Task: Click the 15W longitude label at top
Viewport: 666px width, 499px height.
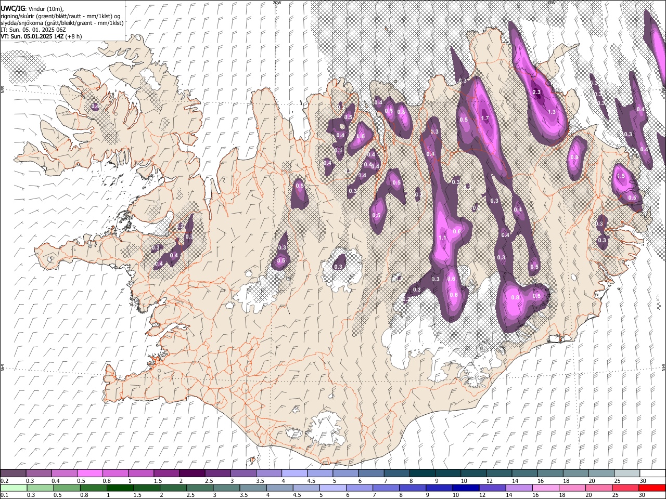Action: tap(552, 3)
